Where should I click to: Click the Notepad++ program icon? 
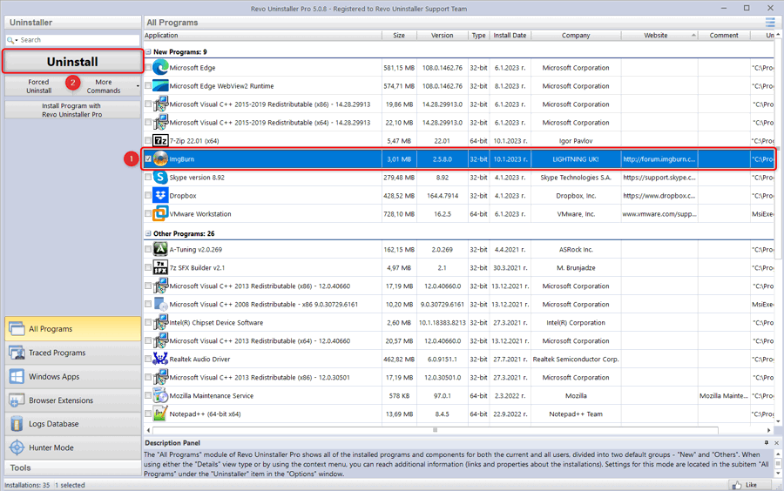coord(160,414)
